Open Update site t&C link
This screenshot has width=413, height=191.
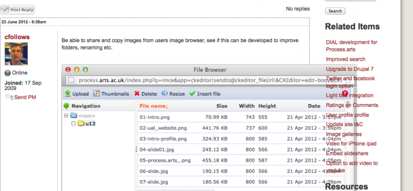click(344, 125)
